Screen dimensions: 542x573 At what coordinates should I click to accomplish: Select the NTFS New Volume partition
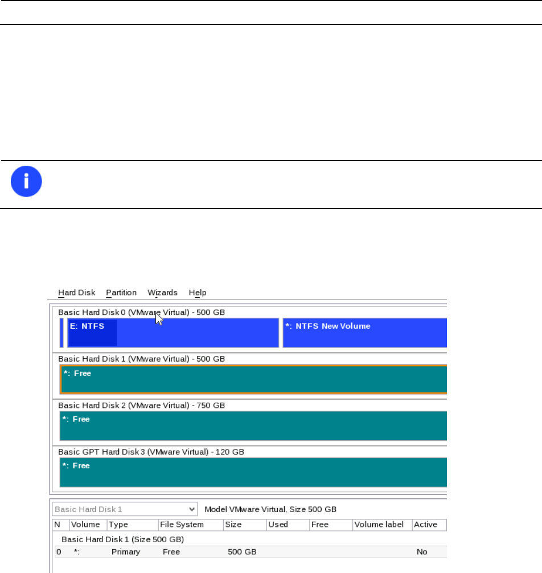[365, 333]
